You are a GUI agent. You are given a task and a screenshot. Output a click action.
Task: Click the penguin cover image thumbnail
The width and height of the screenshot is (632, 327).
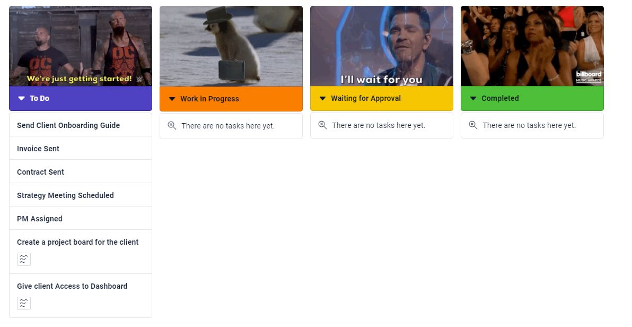click(x=231, y=46)
